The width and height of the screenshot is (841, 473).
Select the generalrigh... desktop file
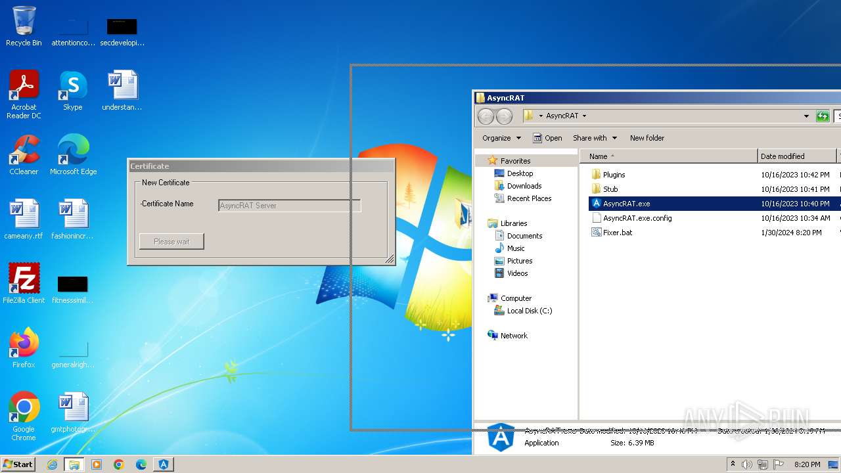(73, 352)
